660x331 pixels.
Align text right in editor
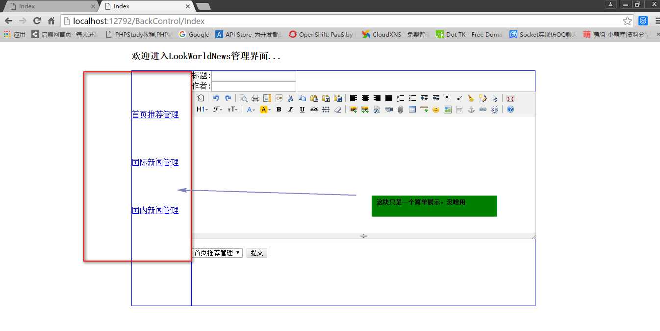(377, 98)
